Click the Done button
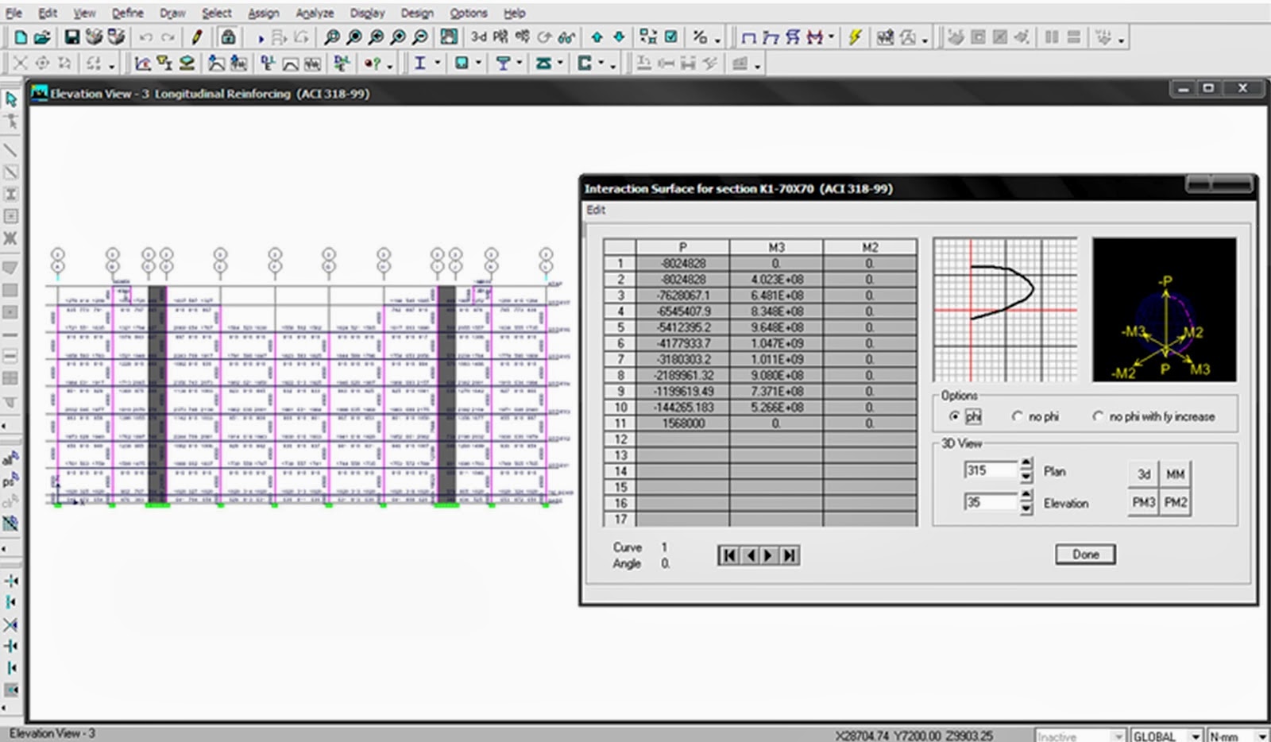 click(x=1085, y=555)
